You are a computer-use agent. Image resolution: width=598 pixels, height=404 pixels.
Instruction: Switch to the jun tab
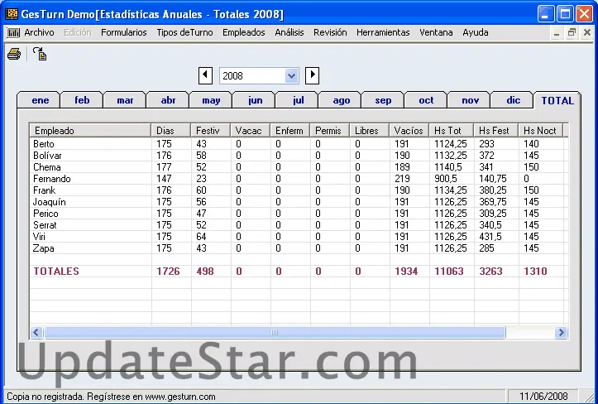pyautogui.click(x=255, y=100)
